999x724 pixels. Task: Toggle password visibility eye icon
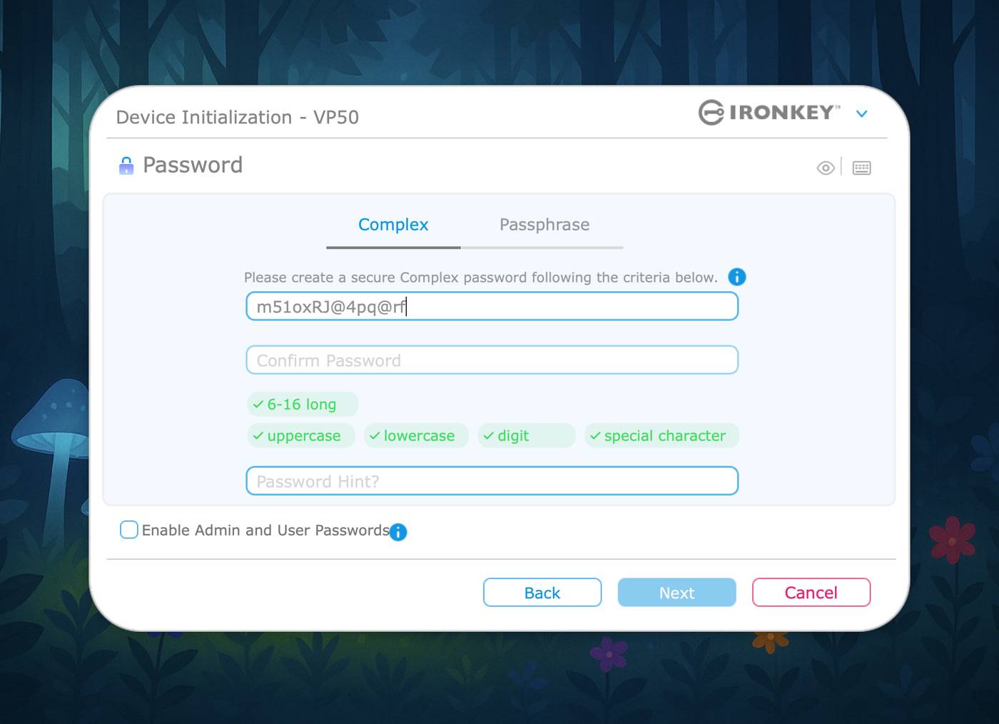pyautogui.click(x=826, y=168)
